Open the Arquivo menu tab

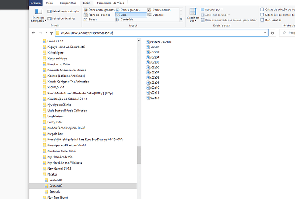(x=36, y=3)
